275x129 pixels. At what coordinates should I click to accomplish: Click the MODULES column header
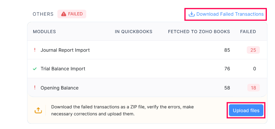44,31
